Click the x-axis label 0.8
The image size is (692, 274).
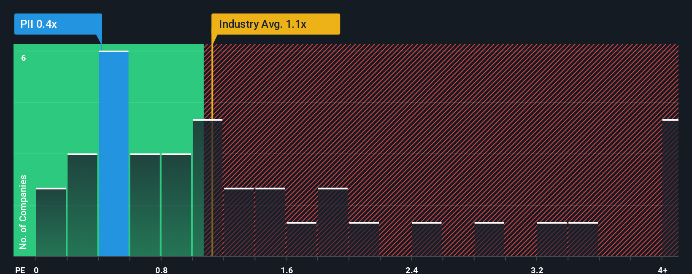pos(161,270)
